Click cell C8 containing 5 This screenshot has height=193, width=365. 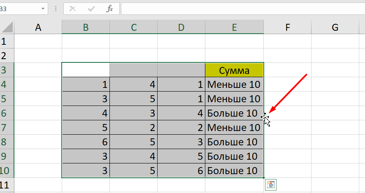click(x=133, y=142)
